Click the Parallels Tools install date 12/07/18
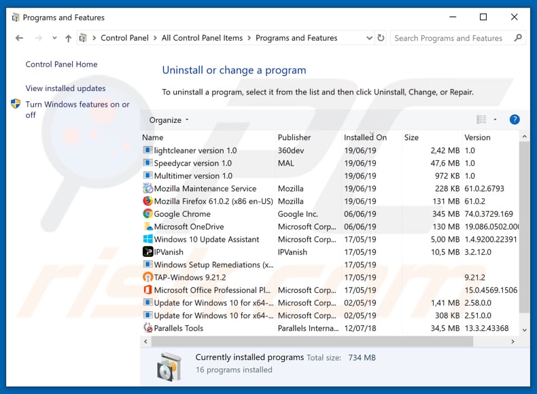The height and width of the screenshot is (394, 537). pos(360,328)
